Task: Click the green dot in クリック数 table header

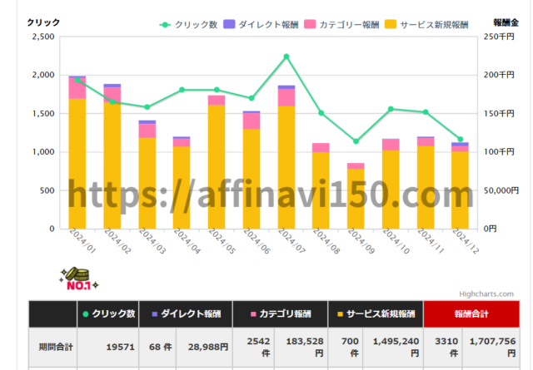Action: (x=84, y=314)
